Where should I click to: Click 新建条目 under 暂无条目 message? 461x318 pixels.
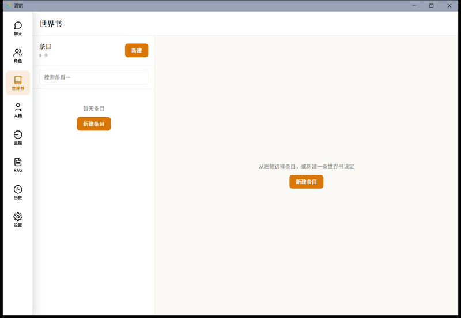point(94,124)
